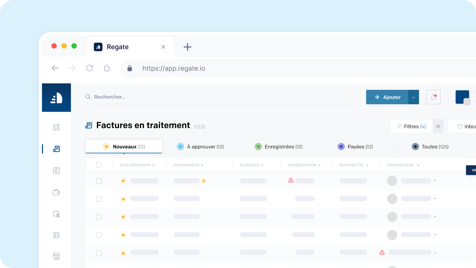This screenshot has width=476, height=268.
Task: Toggle the select-all checkbox in table header
Action: click(x=99, y=165)
